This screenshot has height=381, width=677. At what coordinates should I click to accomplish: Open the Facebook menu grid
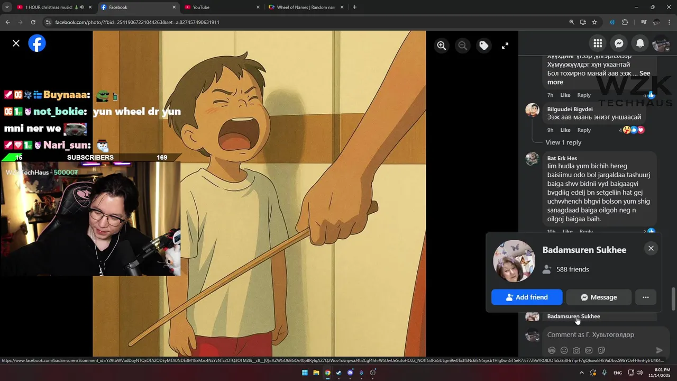598,43
